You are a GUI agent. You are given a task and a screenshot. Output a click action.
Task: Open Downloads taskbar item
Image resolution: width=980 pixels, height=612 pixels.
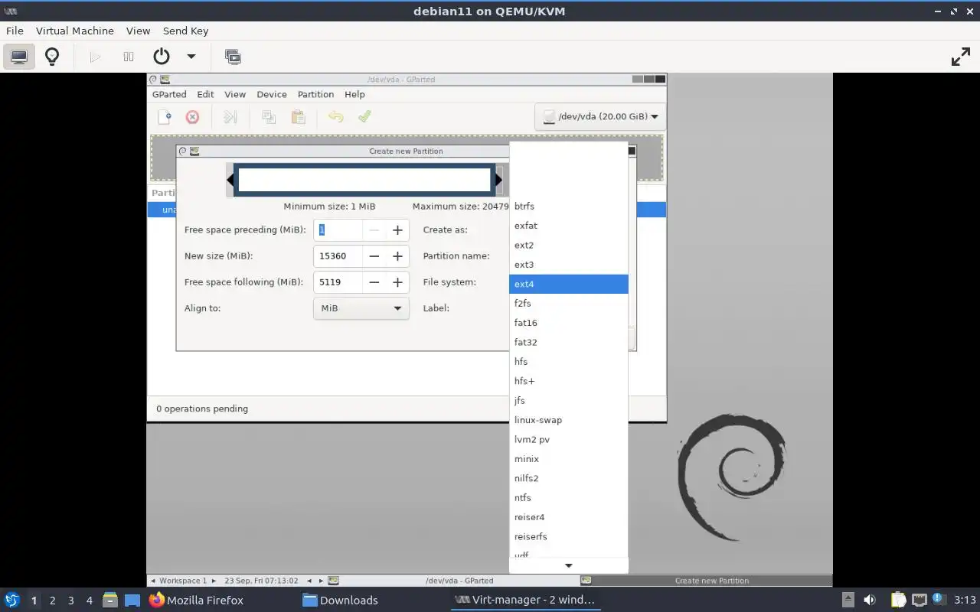pyautogui.click(x=340, y=601)
